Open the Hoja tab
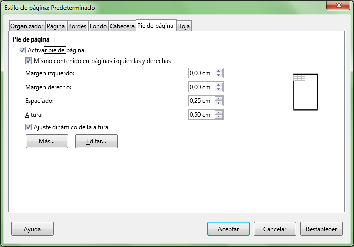The width and height of the screenshot is (354, 247). tap(184, 26)
